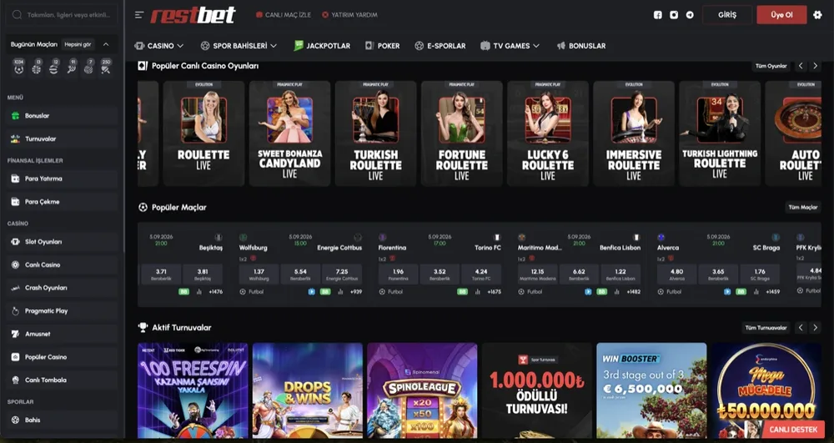The image size is (834, 443).
Task: Click the search field in the sidebar
Action: 63,15
